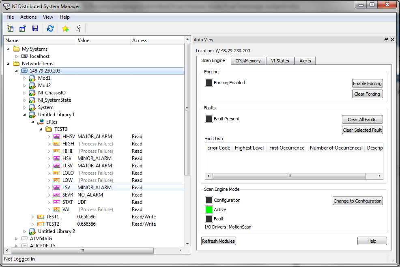Select the Scan Engine tab
Image resolution: width=400 pixels, height=267 pixels.
[213, 60]
